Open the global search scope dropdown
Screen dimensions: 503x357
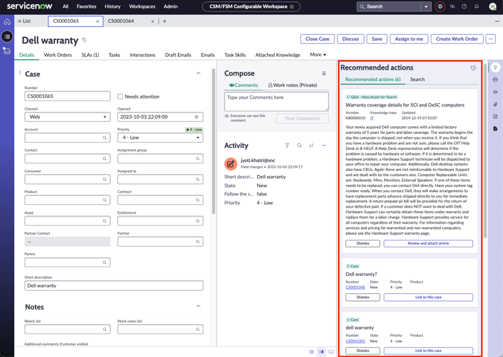tap(426, 7)
